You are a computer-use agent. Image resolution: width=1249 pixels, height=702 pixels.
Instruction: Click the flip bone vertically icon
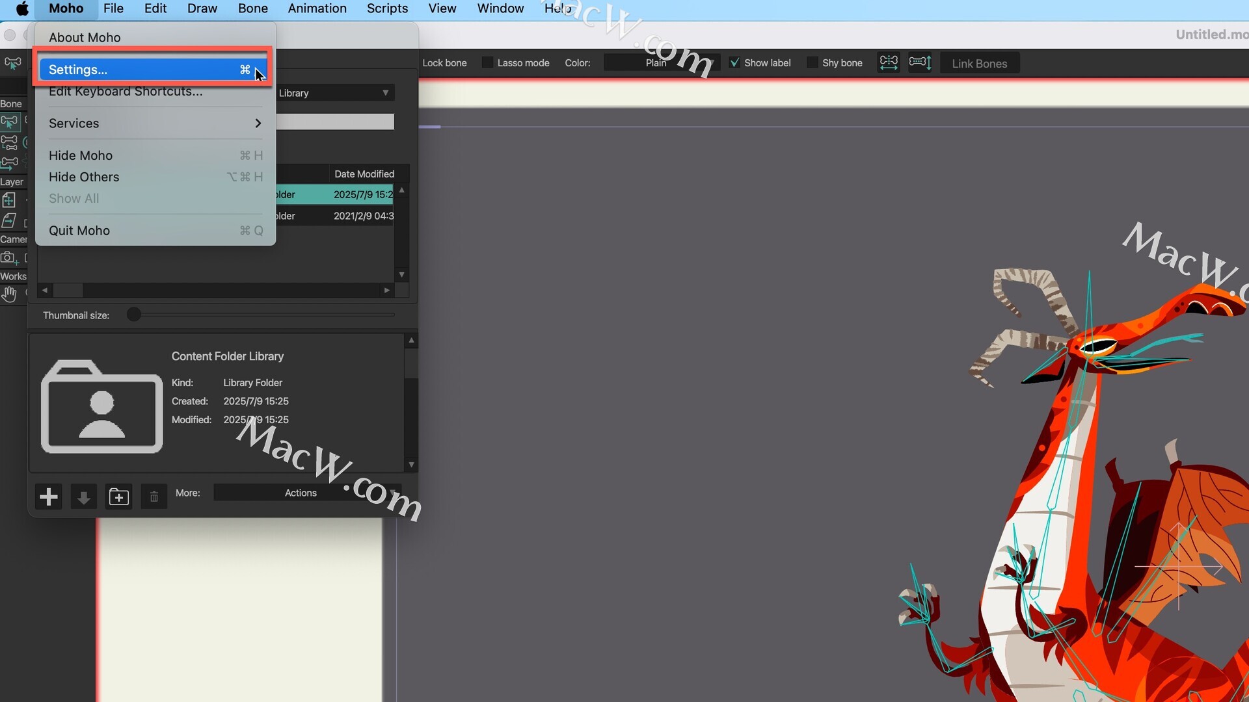920,63
